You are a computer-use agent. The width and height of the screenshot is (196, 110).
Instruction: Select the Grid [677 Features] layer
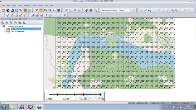pos(18,31)
